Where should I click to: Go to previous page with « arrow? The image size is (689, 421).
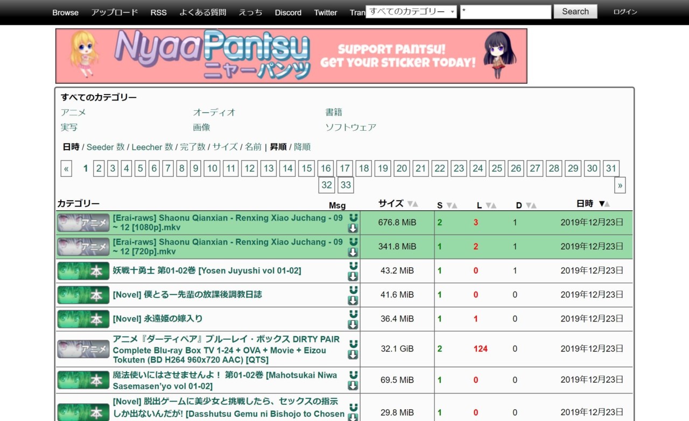pyautogui.click(x=67, y=169)
